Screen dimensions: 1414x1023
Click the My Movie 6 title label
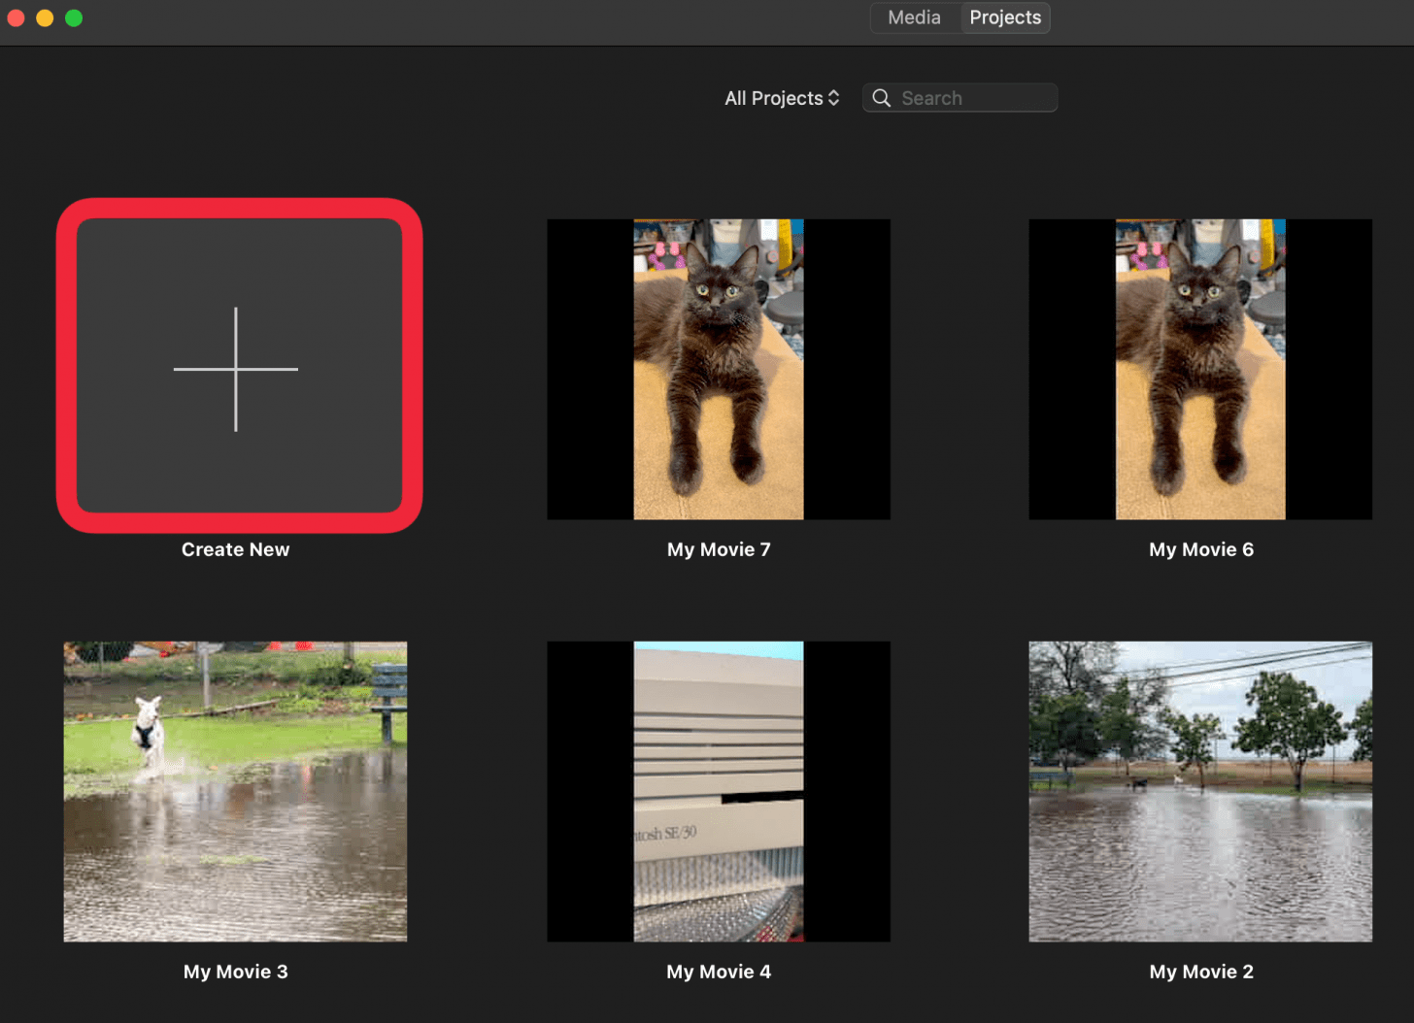coord(1200,548)
